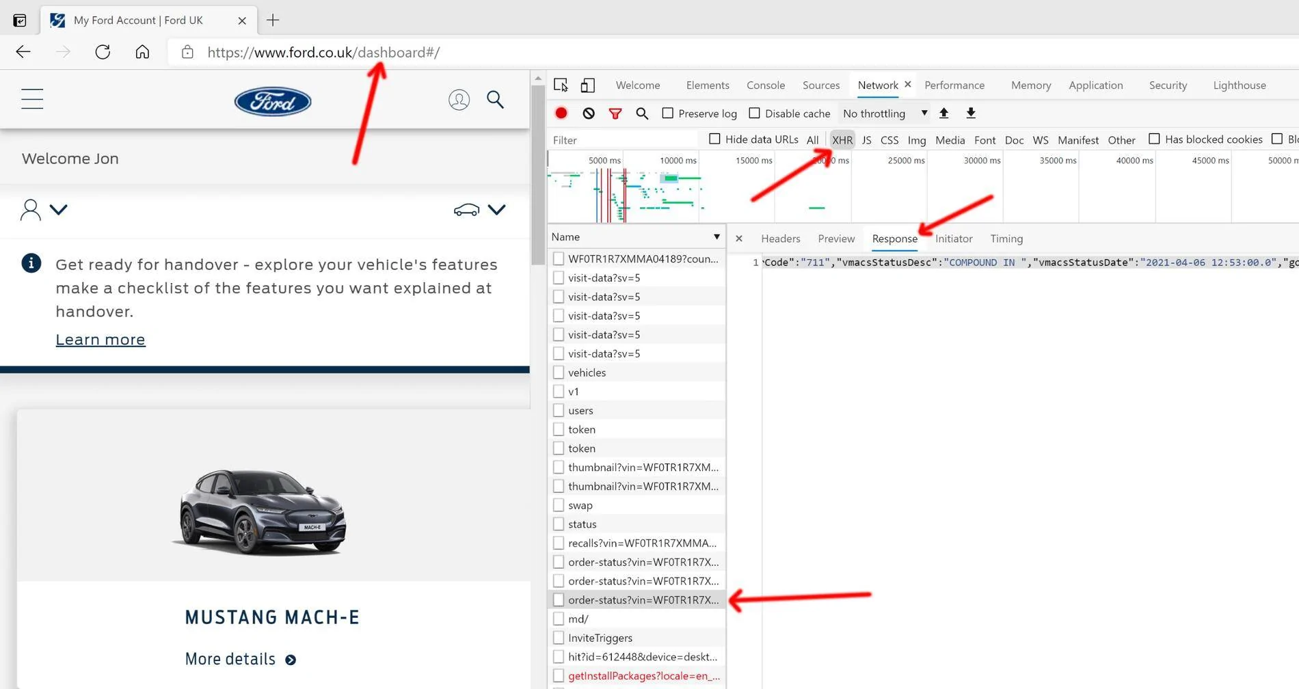This screenshot has height=689, width=1299.
Task: Open network search magnifier
Action: point(642,113)
